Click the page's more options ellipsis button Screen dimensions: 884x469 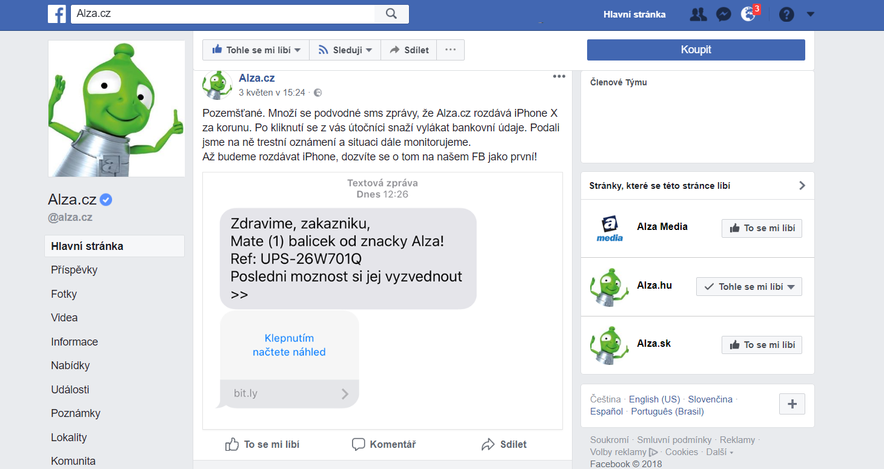450,50
